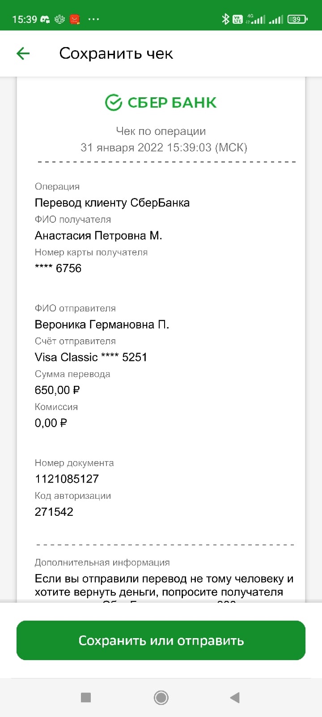Tap the transfer amount 650,00 ₽
This screenshot has width=322, height=717.
click(x=57, y=390)
